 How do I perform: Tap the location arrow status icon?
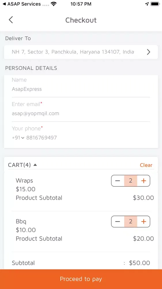point(147,4)
